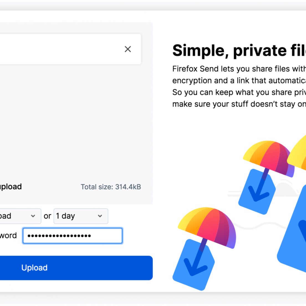Click the chevron on the "1 day" dropdown

coord(100,216)
